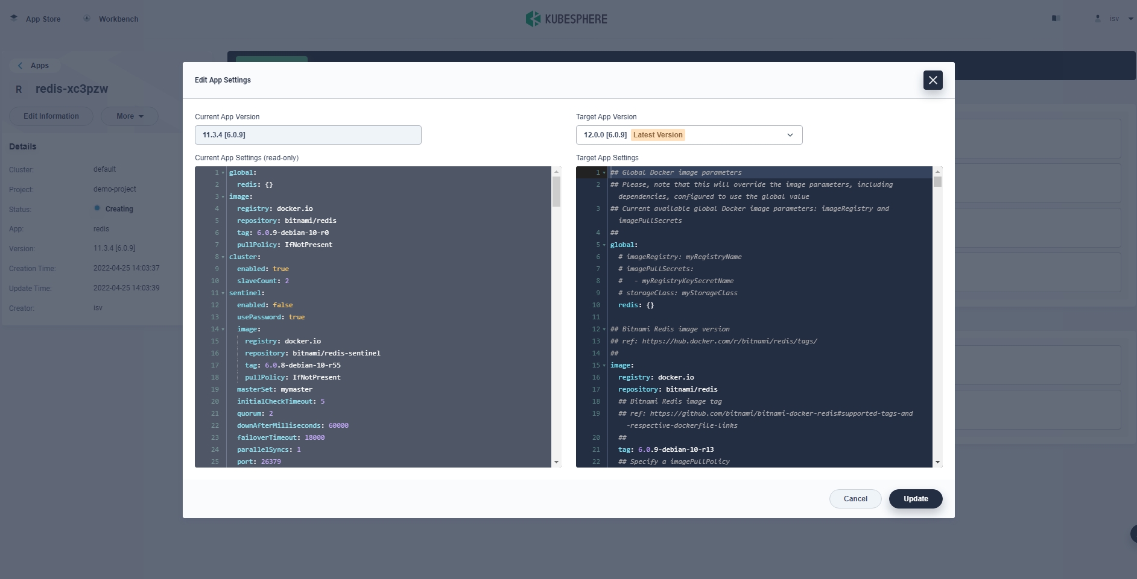Click the KubeSphere logo
1137x579 pixels.
(x=566, y=19)
